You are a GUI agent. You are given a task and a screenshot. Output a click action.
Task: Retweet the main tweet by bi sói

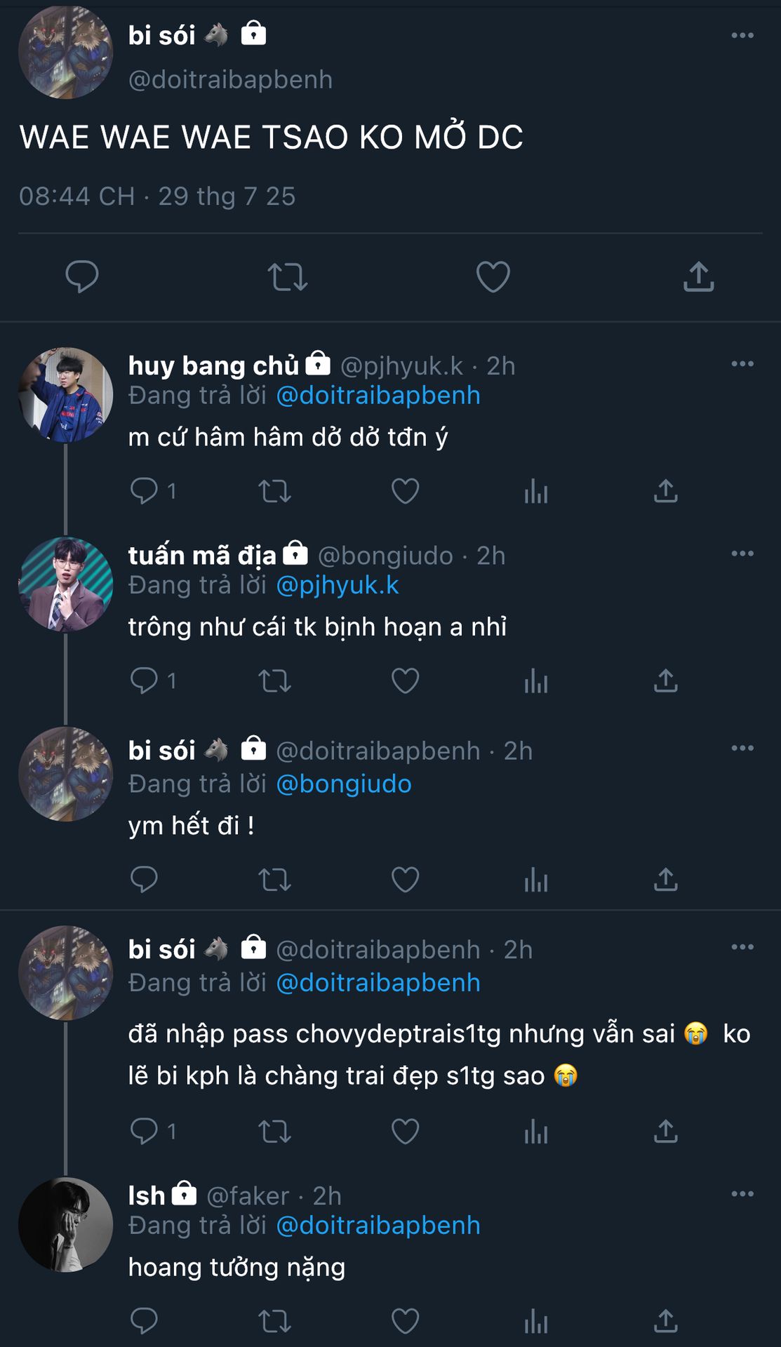288,276
